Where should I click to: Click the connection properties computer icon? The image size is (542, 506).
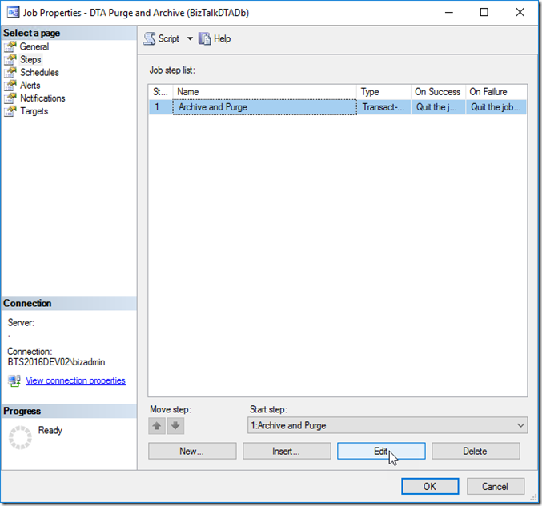pyautogui.click(x=14, y=381)
